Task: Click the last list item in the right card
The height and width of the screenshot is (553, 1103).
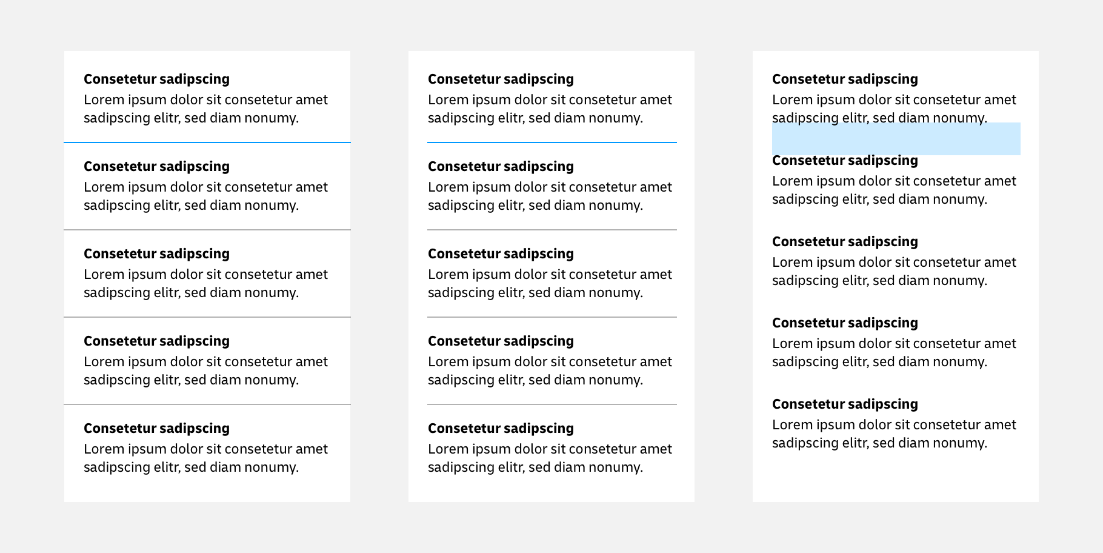Action: point(894,424)
